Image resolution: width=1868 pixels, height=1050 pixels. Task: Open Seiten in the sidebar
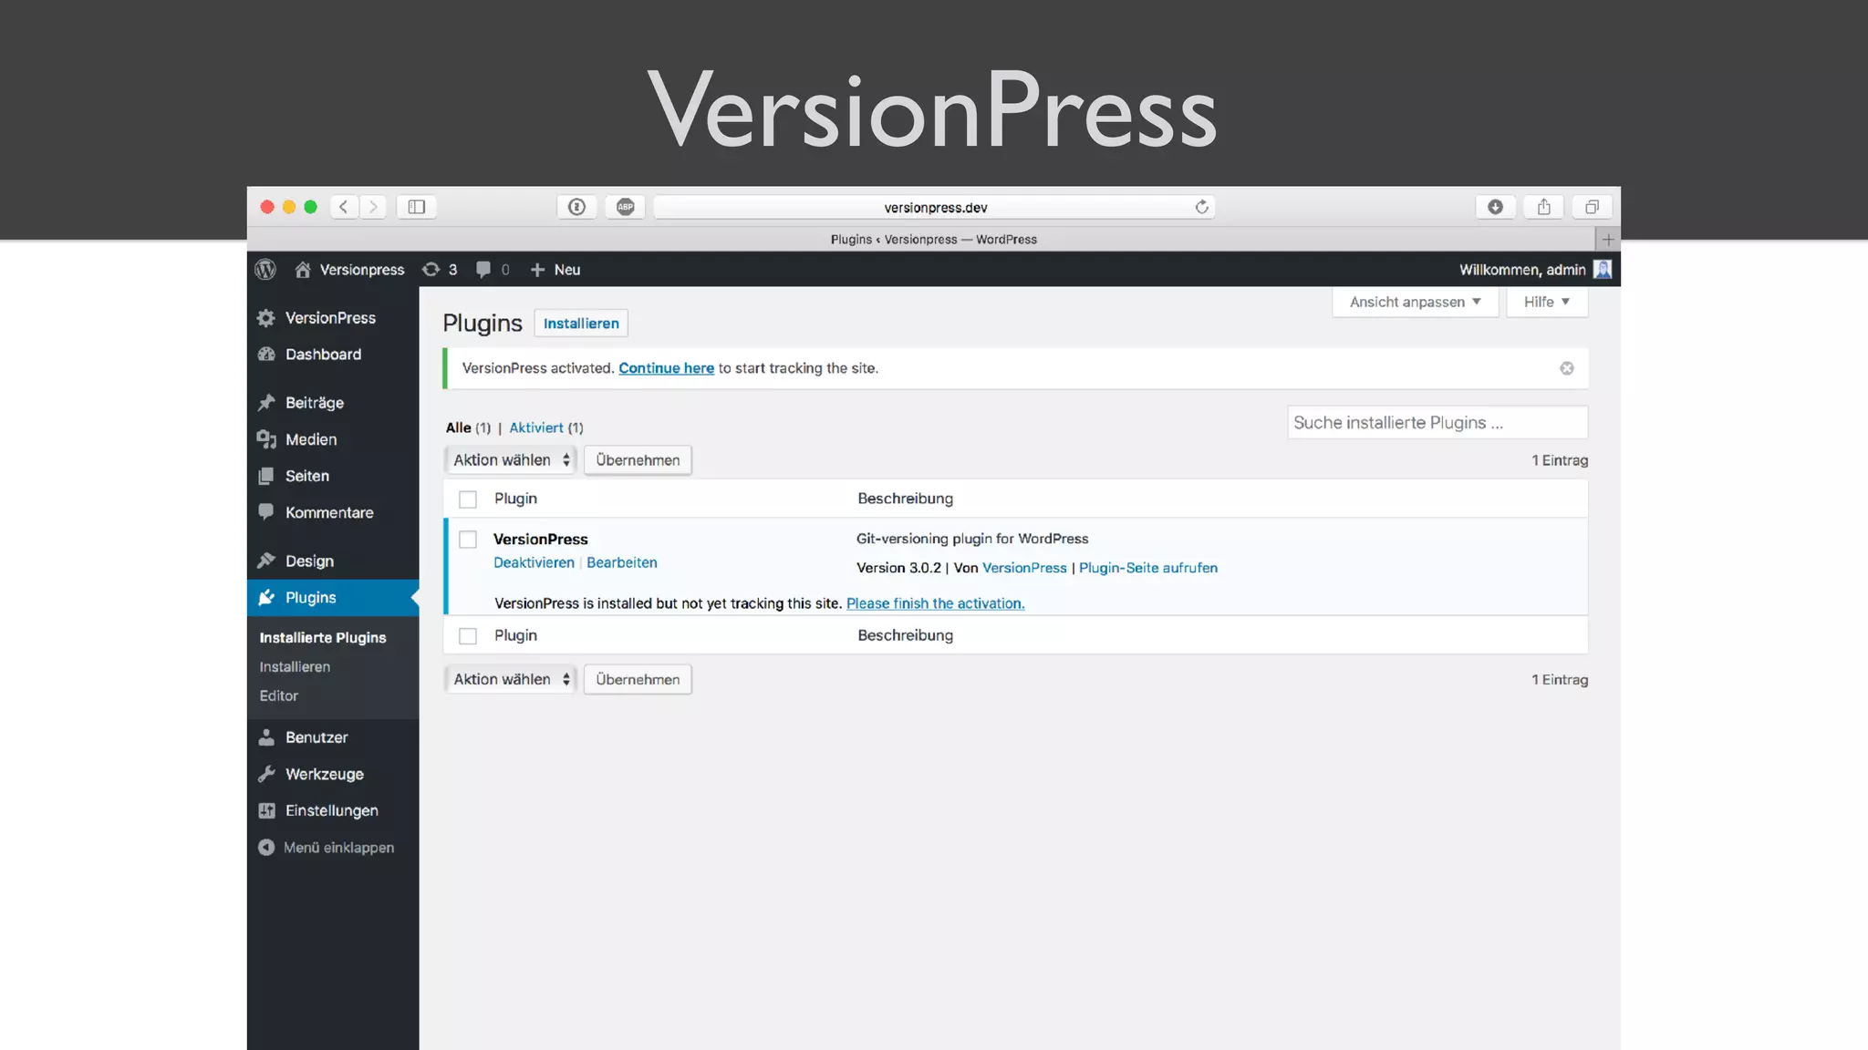pos(333,476)
